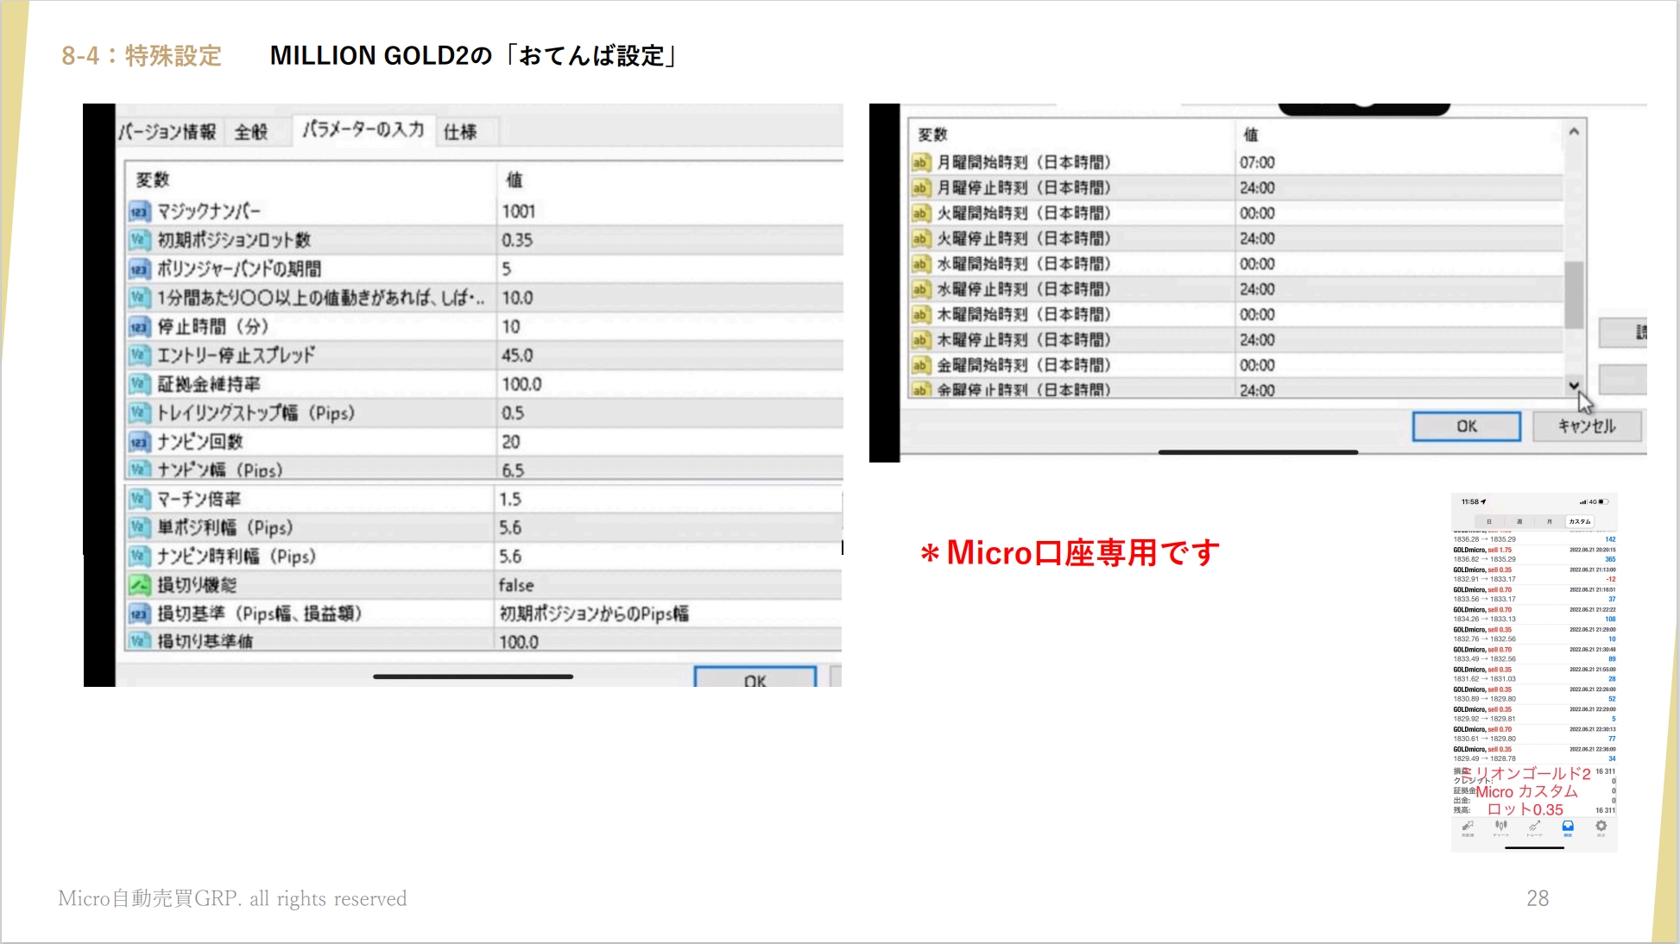The height and width of the screenshot is (944, 1680).
Task: Click the icon beside 停止時間（分） row
Action: tap(139, 327)
